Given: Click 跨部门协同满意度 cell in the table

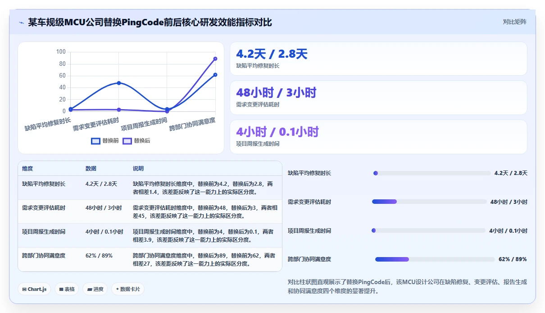Looking at the screenshot, I should coord(44,256).
